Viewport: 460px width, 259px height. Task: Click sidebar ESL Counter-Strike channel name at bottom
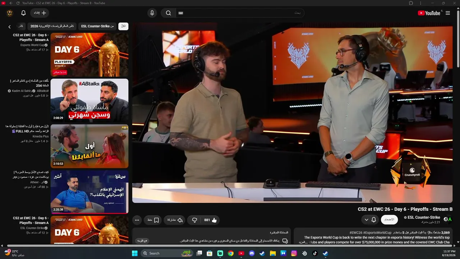pos(32,228)
